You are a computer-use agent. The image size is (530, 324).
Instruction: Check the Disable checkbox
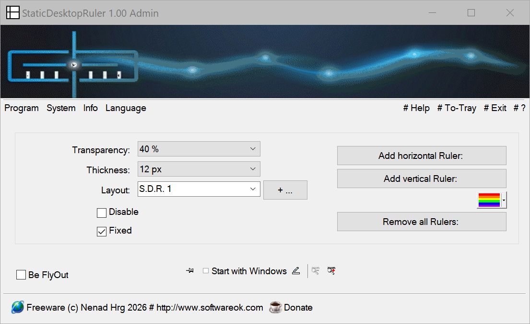[x=101, y=212]
